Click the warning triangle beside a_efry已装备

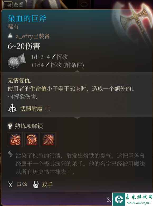(10, 36)
